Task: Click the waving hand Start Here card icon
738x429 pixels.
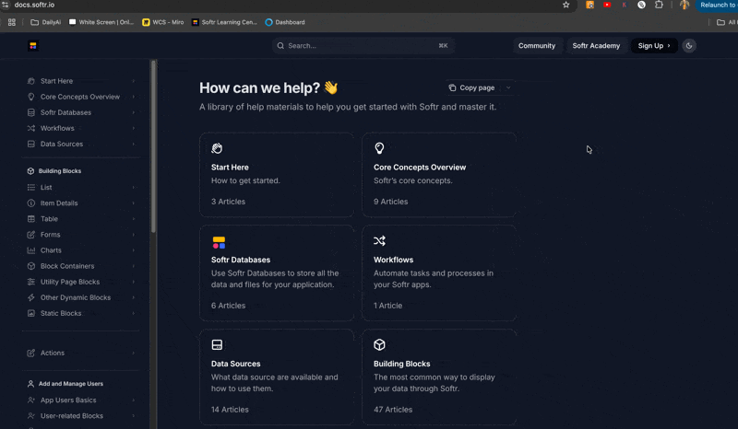Action: coord(217,148)
